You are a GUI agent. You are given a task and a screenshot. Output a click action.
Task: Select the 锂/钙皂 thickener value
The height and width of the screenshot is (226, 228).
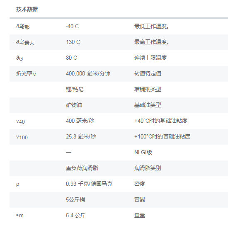tap(75, 89)
